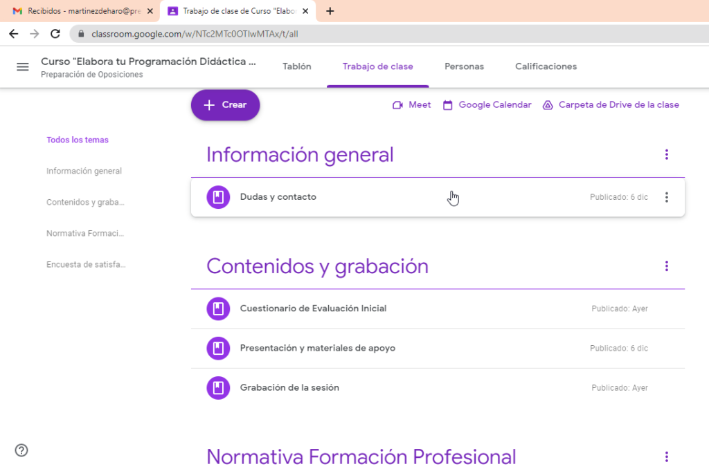709x471 pixels.
Task: Switch to the Gmail Recibidos tab
Action: (80, 11)
